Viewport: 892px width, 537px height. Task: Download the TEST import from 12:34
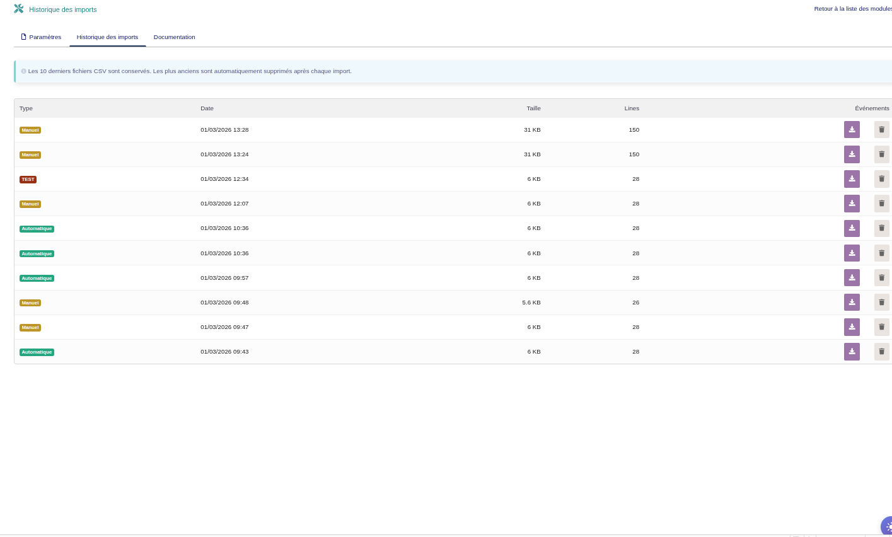[852, 179]
